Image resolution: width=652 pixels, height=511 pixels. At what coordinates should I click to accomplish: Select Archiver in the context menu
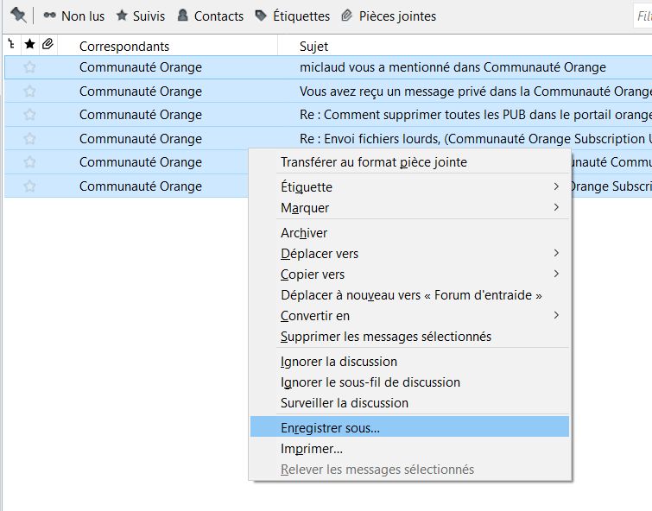(304, 233)
